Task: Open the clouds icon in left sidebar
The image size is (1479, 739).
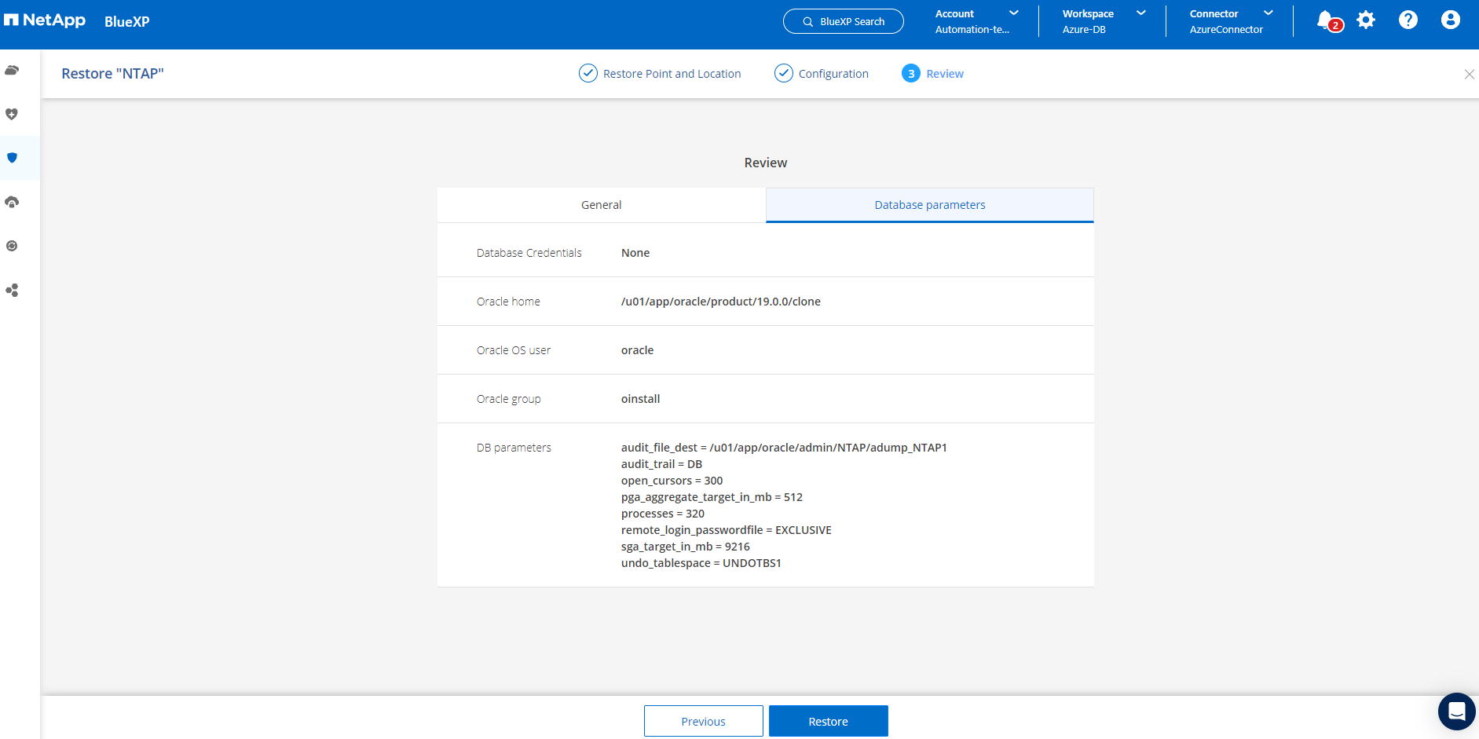Action: click(12, 71)
